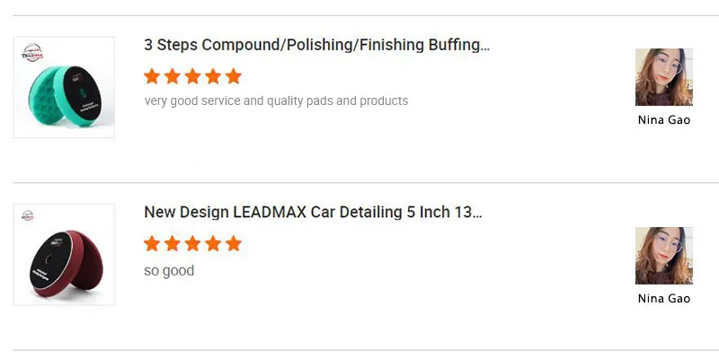Select the "very good service and quality pads" review text

coord(276,101)
